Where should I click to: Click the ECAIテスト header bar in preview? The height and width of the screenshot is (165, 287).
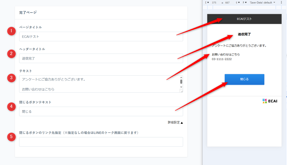click(x=244, y=19)
